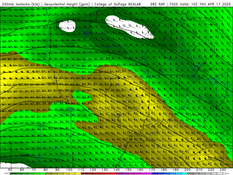The height and width of the screenshot is (175, 233).
Task: Click the 80 value on the color scale
Action: 46,170
